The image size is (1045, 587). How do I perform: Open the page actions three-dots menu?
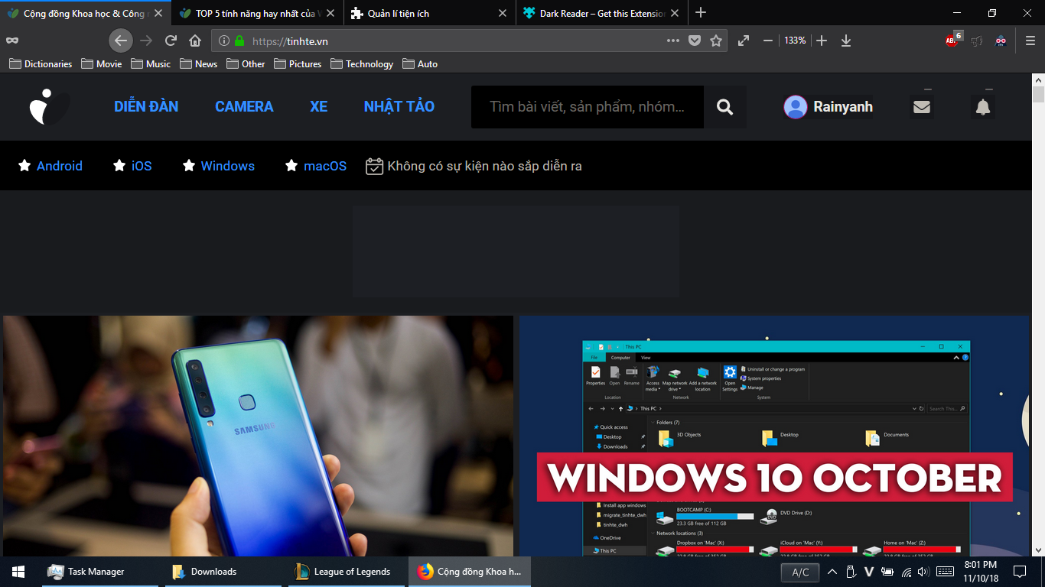point(673,41)
